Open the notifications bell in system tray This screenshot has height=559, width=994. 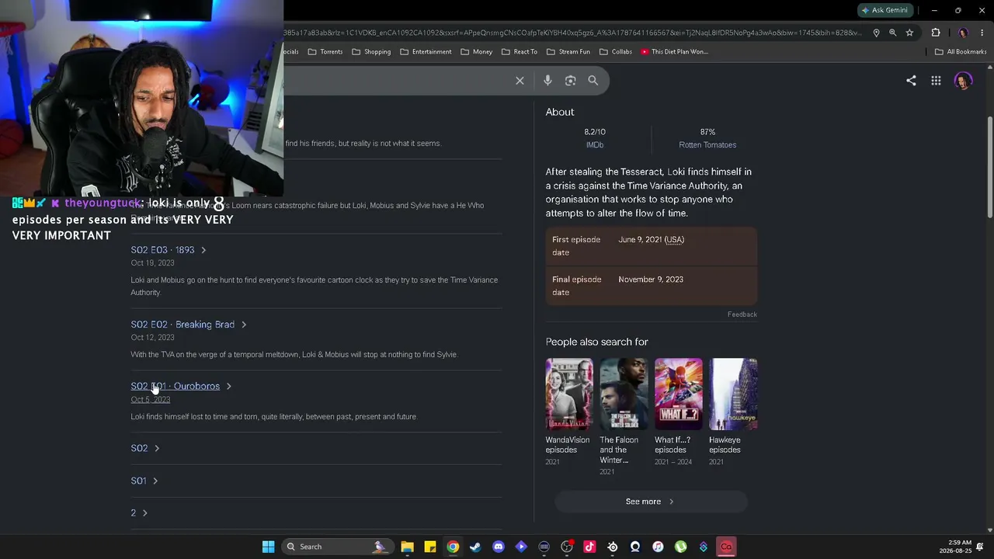(980, 547)
